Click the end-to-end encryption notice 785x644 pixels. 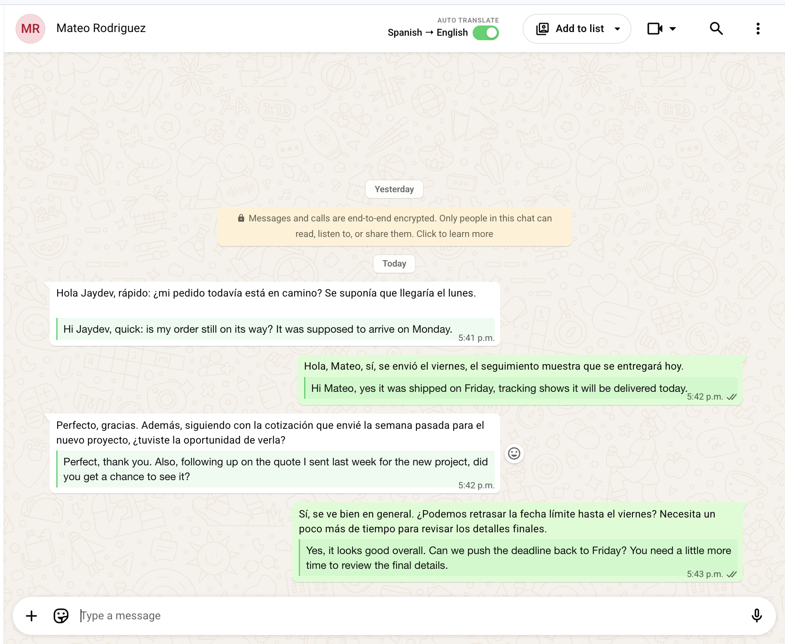(395, 226)
